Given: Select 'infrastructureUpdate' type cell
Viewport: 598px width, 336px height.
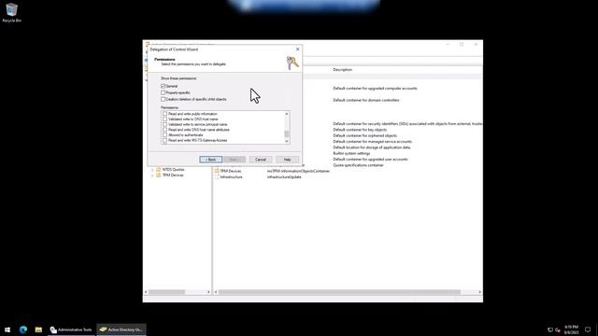Looking at the screenshot, I should 284,177.
